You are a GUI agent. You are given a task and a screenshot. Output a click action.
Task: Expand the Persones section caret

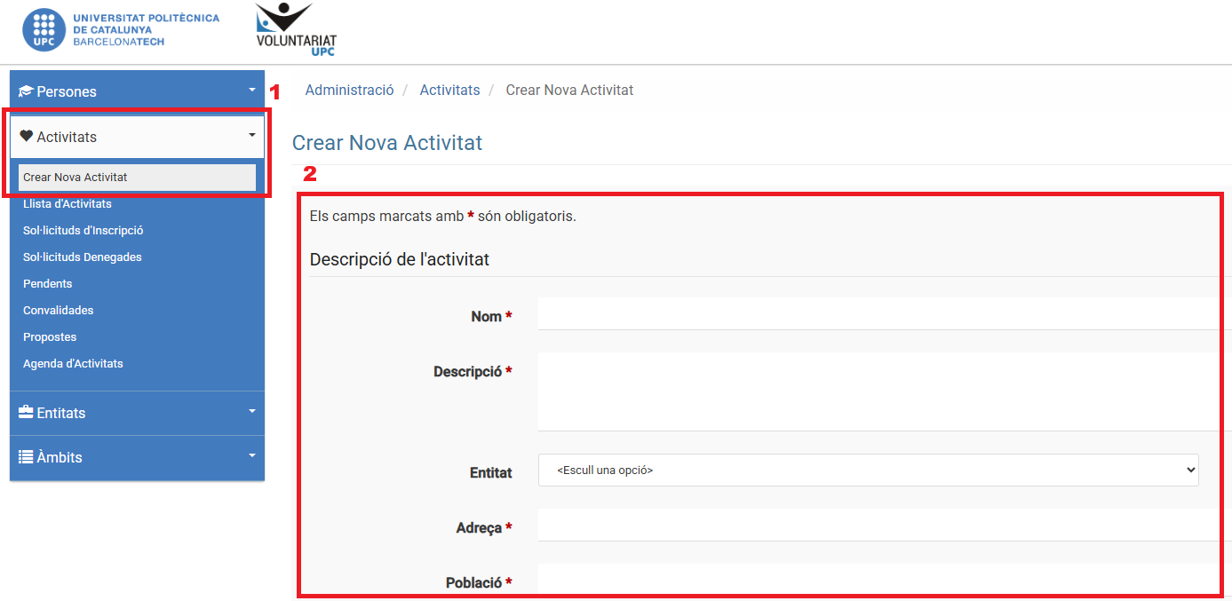(251, 91)
